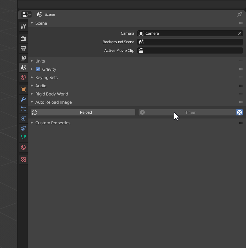This screenshot has height=248, width=246.
Task: Collapse the Auto Reload Image panel
Action: tap(53, 102)
